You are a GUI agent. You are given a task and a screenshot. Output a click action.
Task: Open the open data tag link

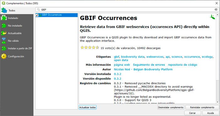121,60
